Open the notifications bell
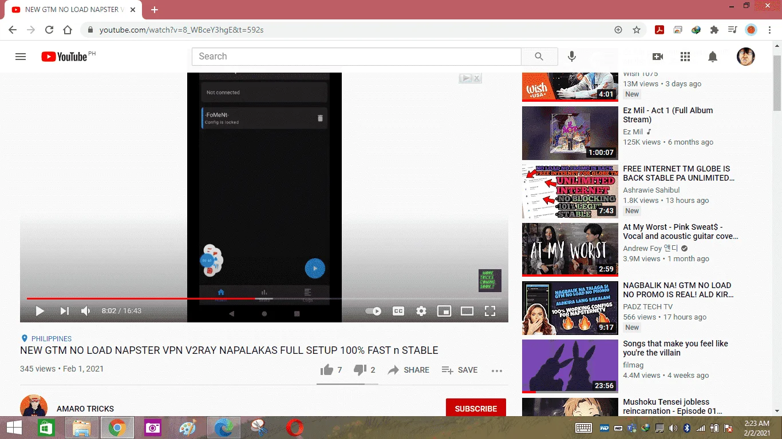The width and height of the screenshot is (782, 439). [713, 57]
